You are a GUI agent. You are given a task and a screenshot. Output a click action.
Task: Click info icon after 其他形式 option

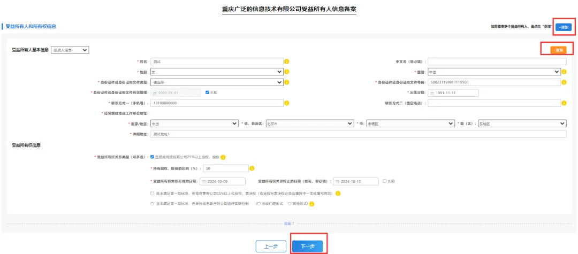[311, 204]
